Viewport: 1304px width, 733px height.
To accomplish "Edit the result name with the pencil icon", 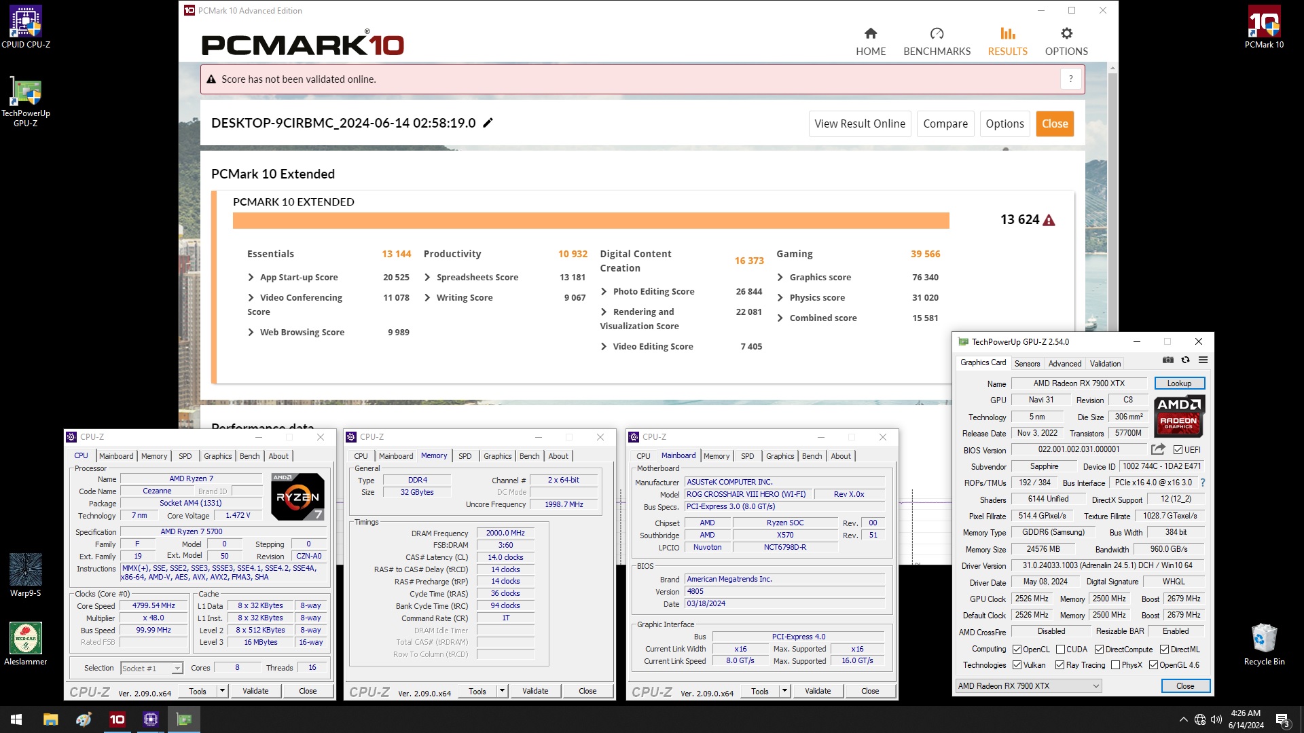I will pos(488,123).
